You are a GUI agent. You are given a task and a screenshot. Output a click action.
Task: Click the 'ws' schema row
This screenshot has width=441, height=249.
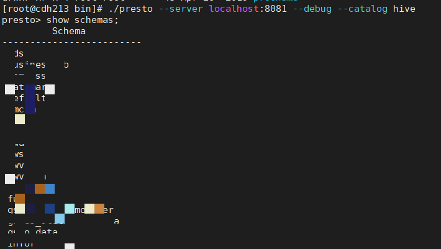click(19, 155)
